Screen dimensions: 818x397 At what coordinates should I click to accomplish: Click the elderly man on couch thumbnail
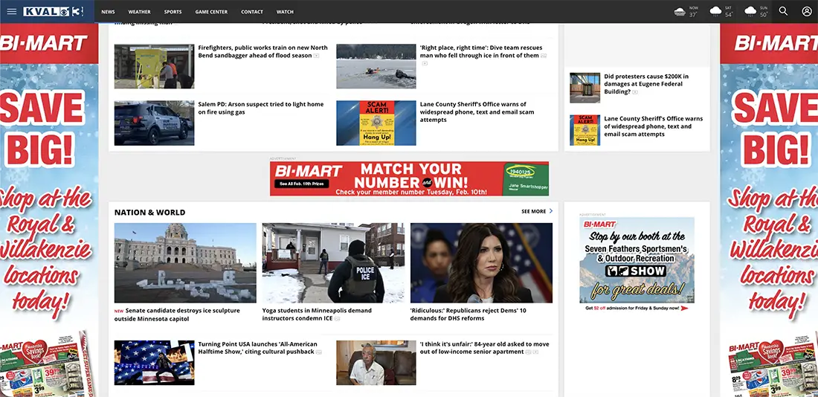[x=376, y=363]
